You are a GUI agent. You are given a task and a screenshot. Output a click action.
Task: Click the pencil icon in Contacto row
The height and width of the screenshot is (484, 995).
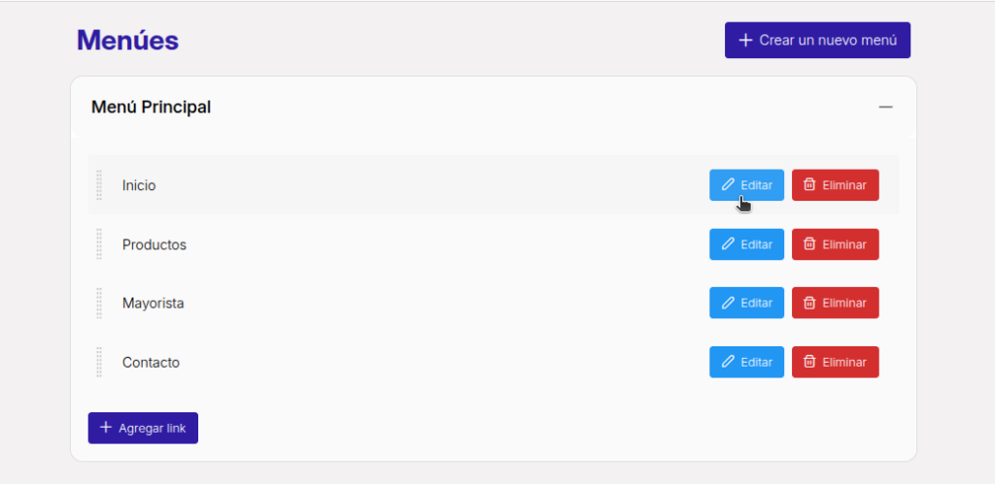[x=728, y=361]
